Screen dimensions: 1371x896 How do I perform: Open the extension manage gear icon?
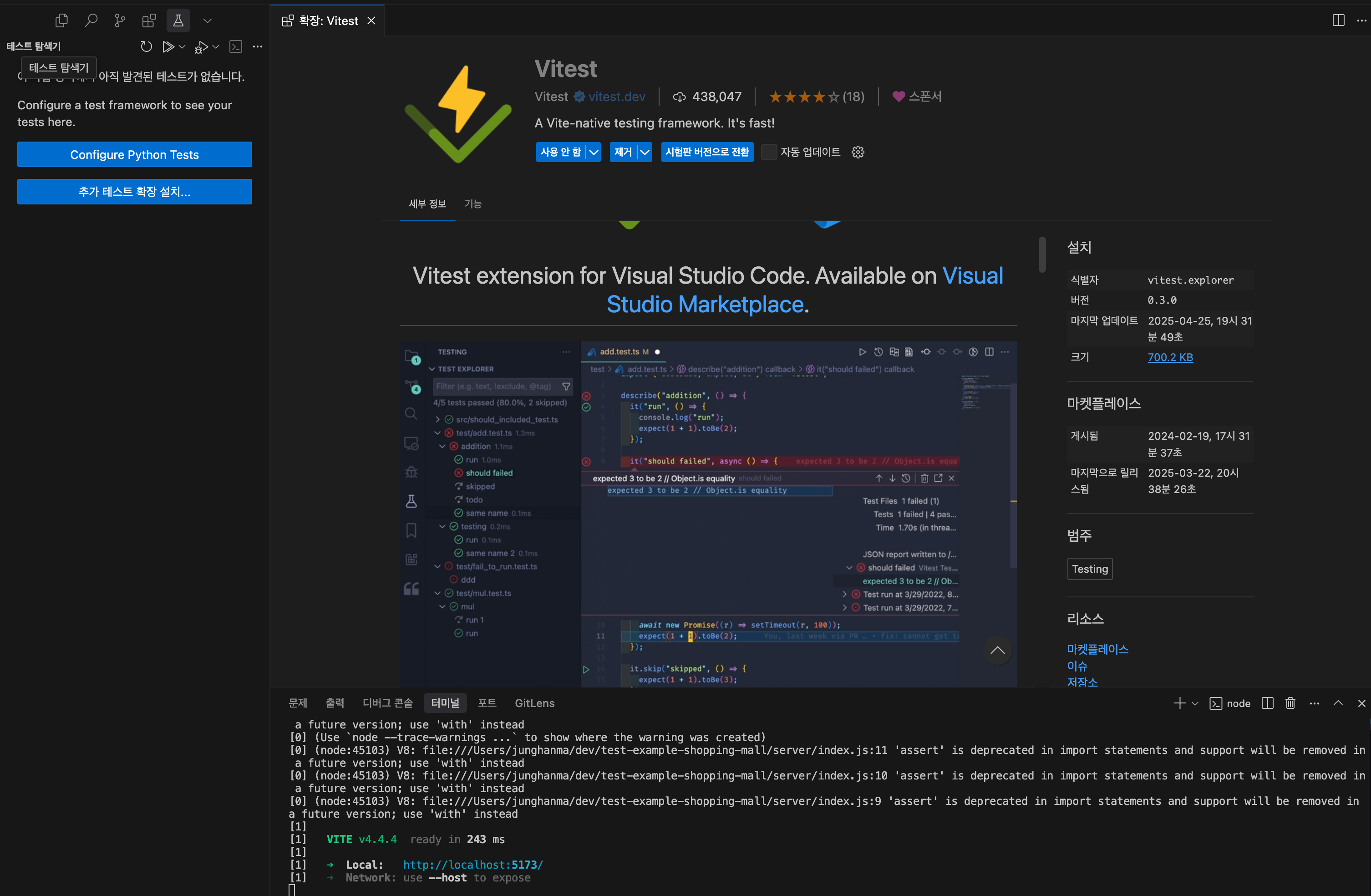[858, 152]
